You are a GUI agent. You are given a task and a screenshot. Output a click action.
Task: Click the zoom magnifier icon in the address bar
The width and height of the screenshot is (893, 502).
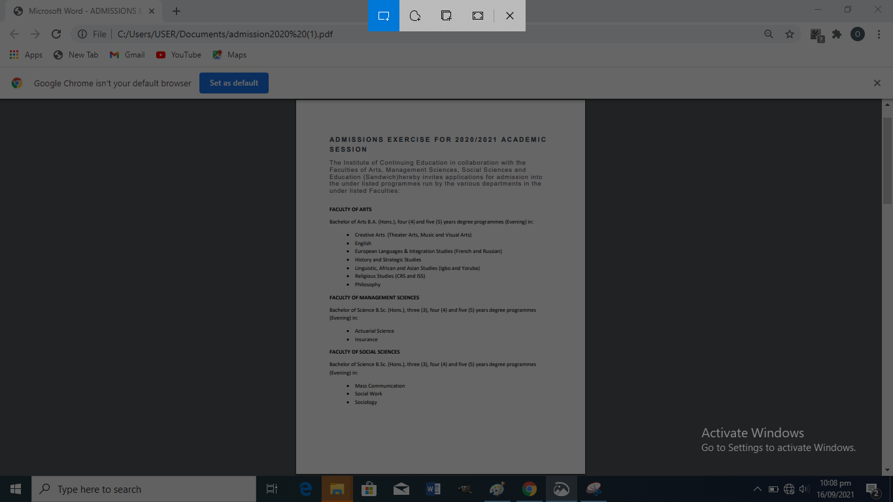click(769, 34)
